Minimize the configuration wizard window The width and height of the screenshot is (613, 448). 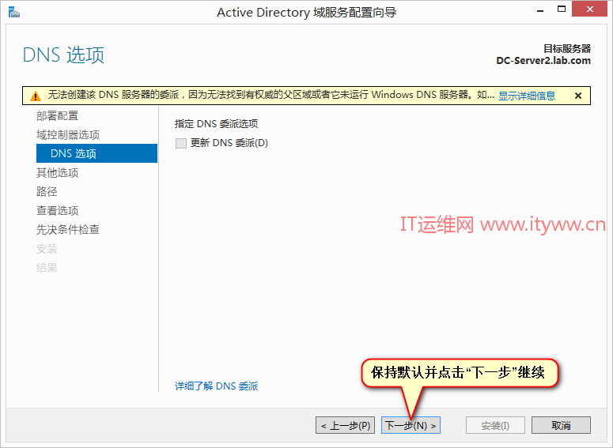tap(540, 11)
